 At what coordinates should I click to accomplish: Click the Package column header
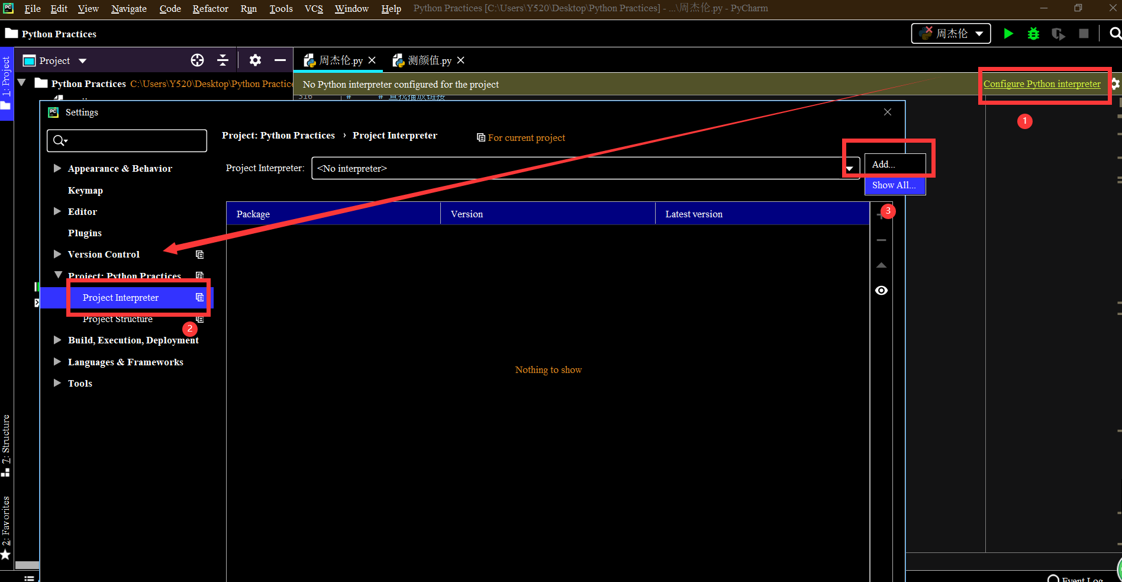point(333,214)
